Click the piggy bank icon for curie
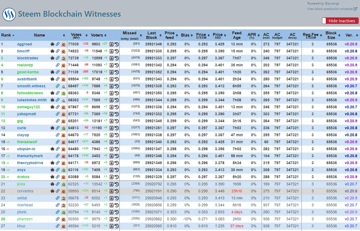 pos(52,128)
